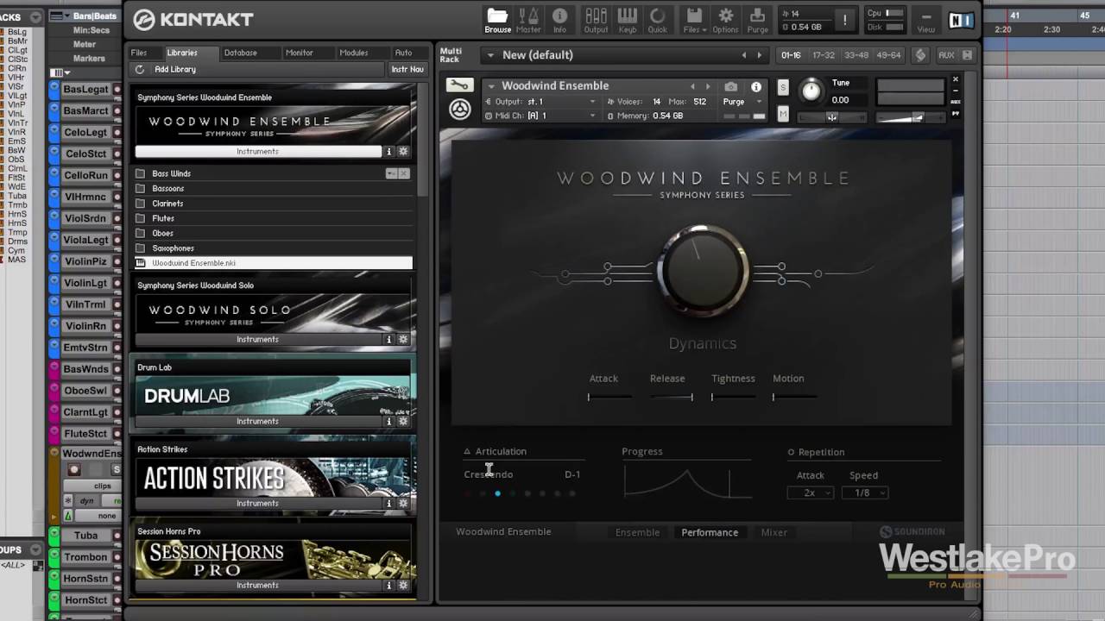The height and width of the screenshot is (621, 1105).
Task: Expand the New (default) multi menu
Action: (x=490, y=55)
